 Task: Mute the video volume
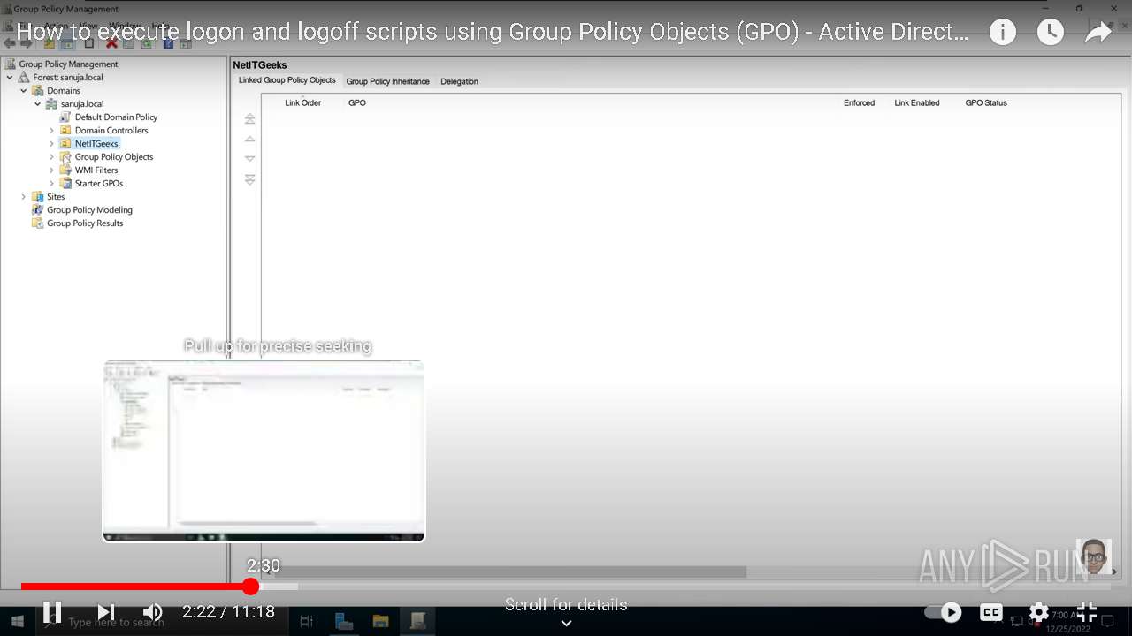pyautogui.click(x=153, y=612)
